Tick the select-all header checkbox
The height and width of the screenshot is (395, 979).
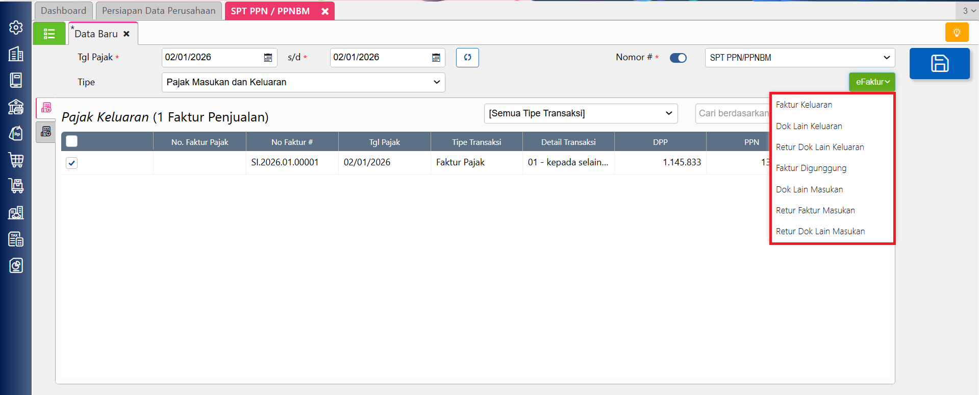[x=72, y=141]
